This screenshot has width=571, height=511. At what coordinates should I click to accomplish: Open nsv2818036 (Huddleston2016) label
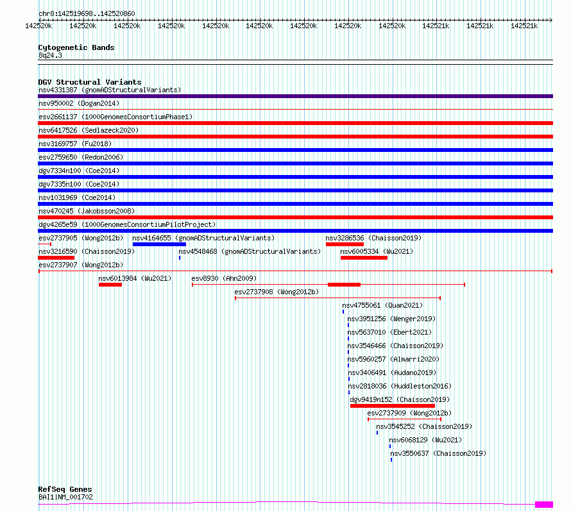click(400, 386)
